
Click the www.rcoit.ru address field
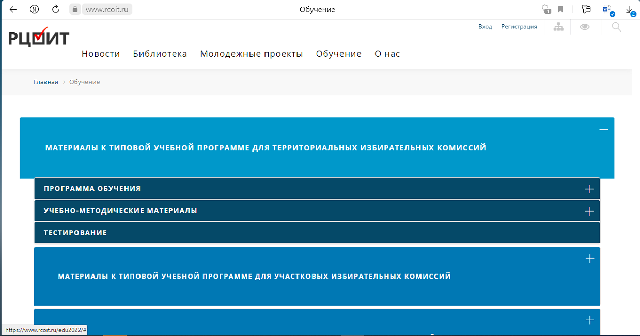(x=107, y=9)
